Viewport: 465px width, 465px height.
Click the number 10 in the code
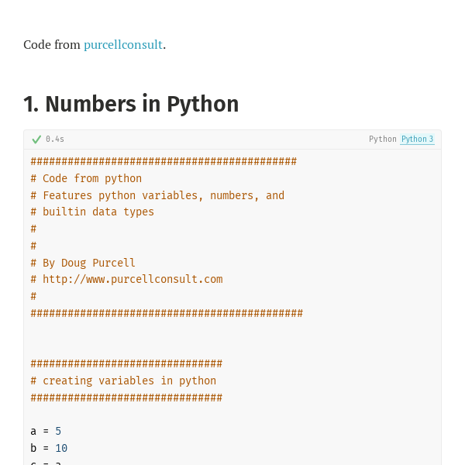pos(61,448)
